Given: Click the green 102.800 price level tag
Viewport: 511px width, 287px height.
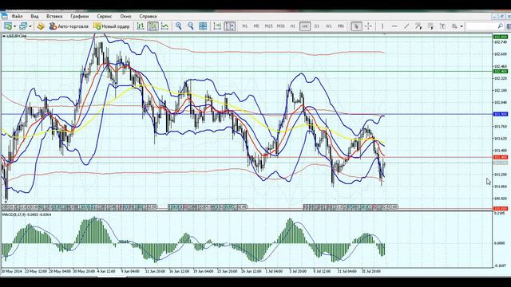Looking at the screenshot, I should coord(501,37).
